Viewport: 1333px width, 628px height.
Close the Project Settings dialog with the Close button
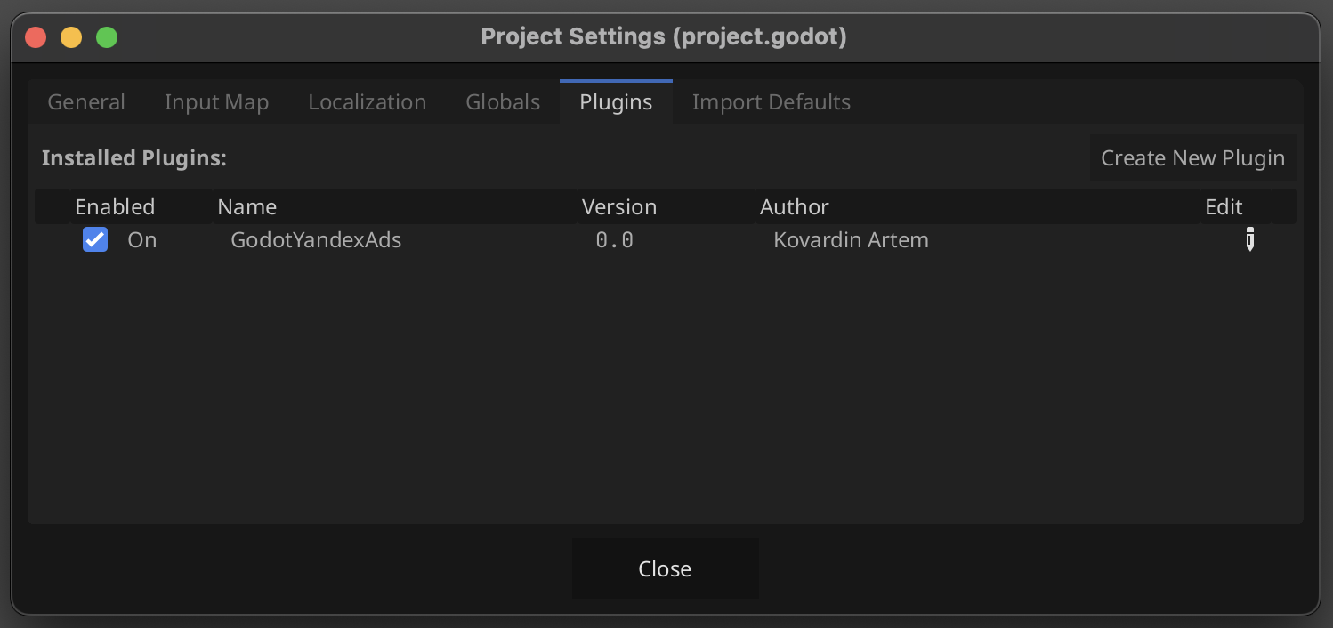tap(665, 568)
